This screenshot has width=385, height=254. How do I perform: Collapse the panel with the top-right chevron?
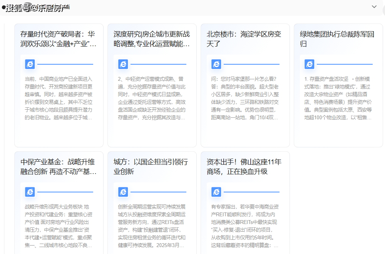click(x=374, y=7)
